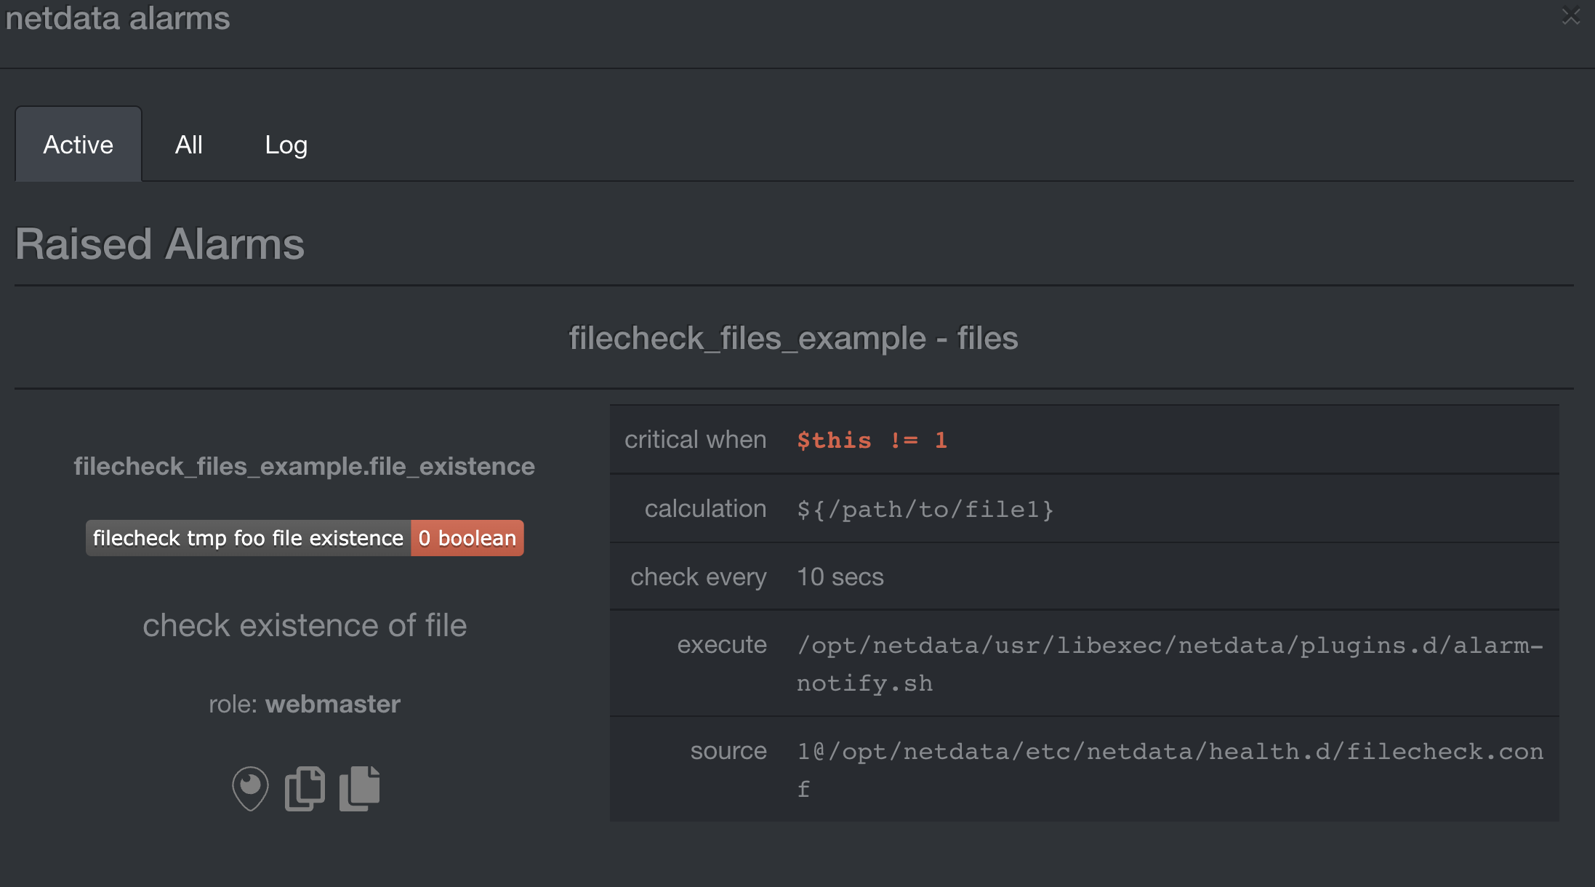
Task: Click the 'critical when' row label
Action: (x=695, y=439)
